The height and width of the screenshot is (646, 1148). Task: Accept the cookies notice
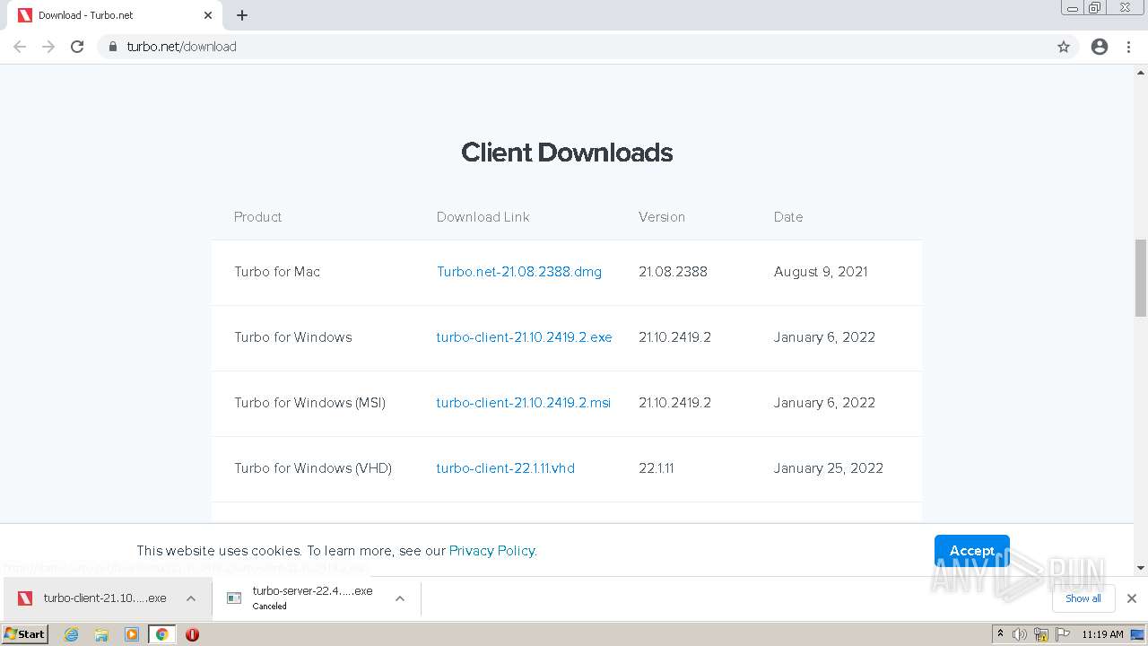coord(972,551)
